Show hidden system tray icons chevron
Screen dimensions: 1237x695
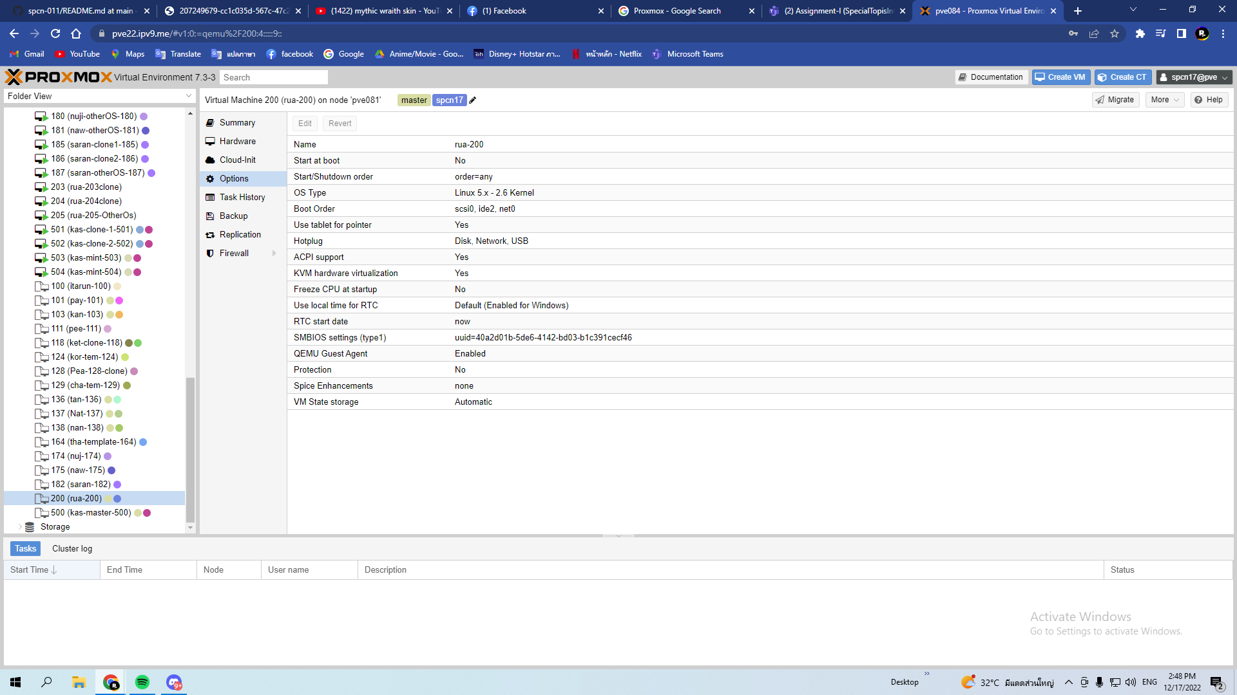(x=1069, y=682)
